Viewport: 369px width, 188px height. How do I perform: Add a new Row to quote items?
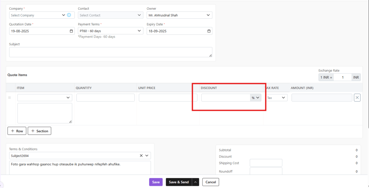(x=17, y=131)
